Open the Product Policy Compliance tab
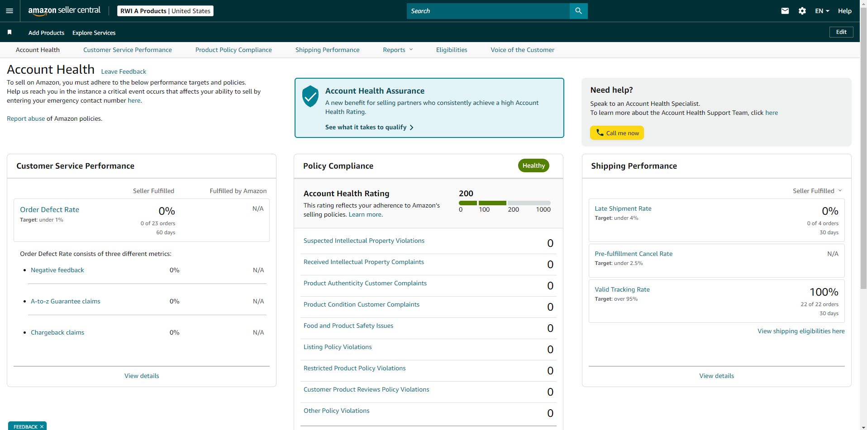This screenshot has width=867, height=430. click(233, 50)
